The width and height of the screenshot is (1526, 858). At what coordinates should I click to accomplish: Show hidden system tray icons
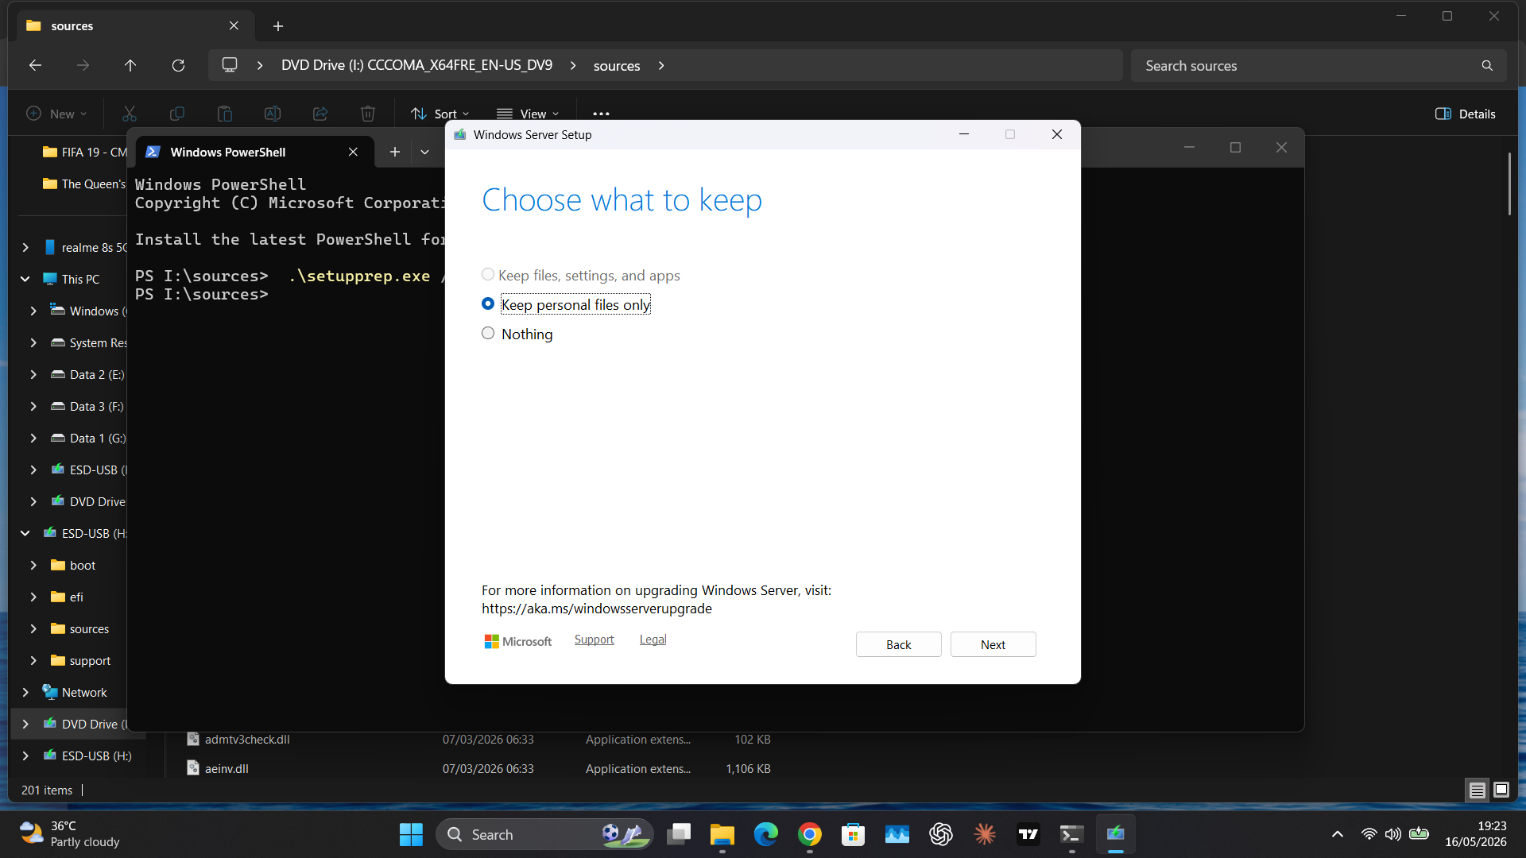coord(1338,834)
